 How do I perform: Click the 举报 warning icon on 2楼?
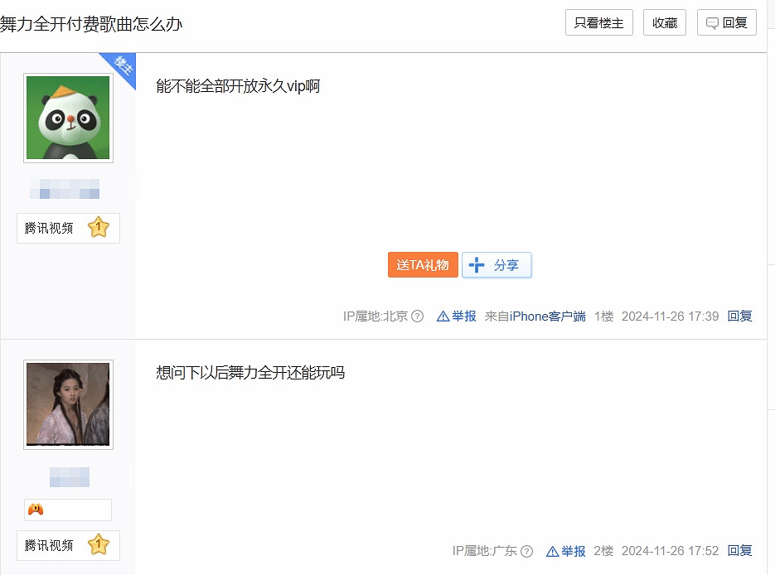pos(552,551)
